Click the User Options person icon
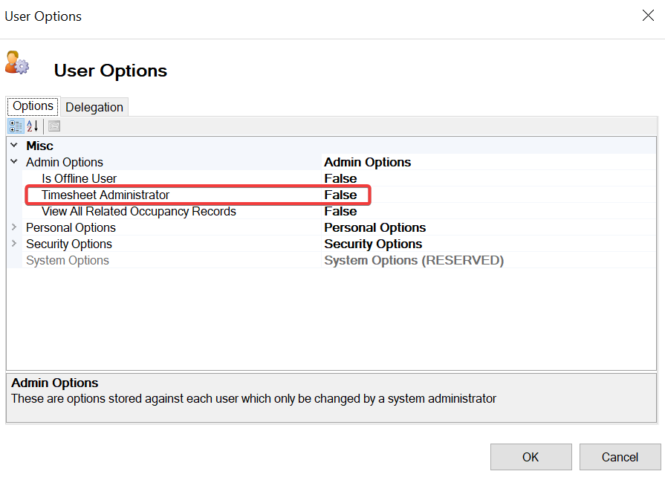Viewport: 665px width, 477px height. point(16,63)
